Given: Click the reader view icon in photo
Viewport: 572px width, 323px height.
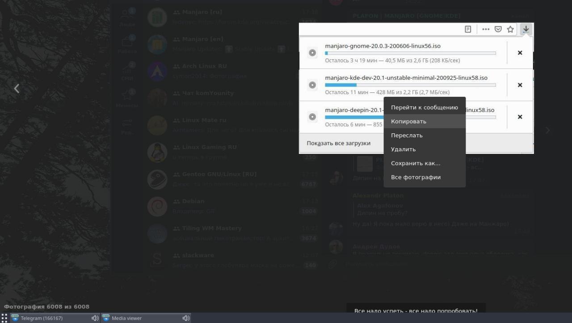Looking at the screenshot, I should [468, 29].
